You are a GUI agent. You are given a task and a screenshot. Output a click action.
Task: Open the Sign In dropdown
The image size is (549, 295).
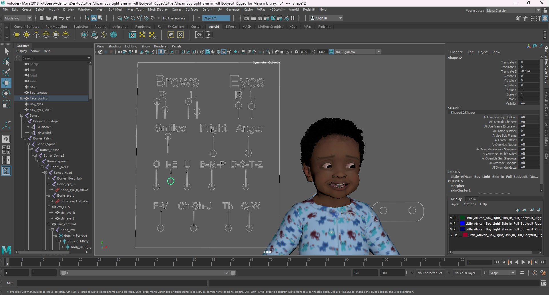coord(326,18)
